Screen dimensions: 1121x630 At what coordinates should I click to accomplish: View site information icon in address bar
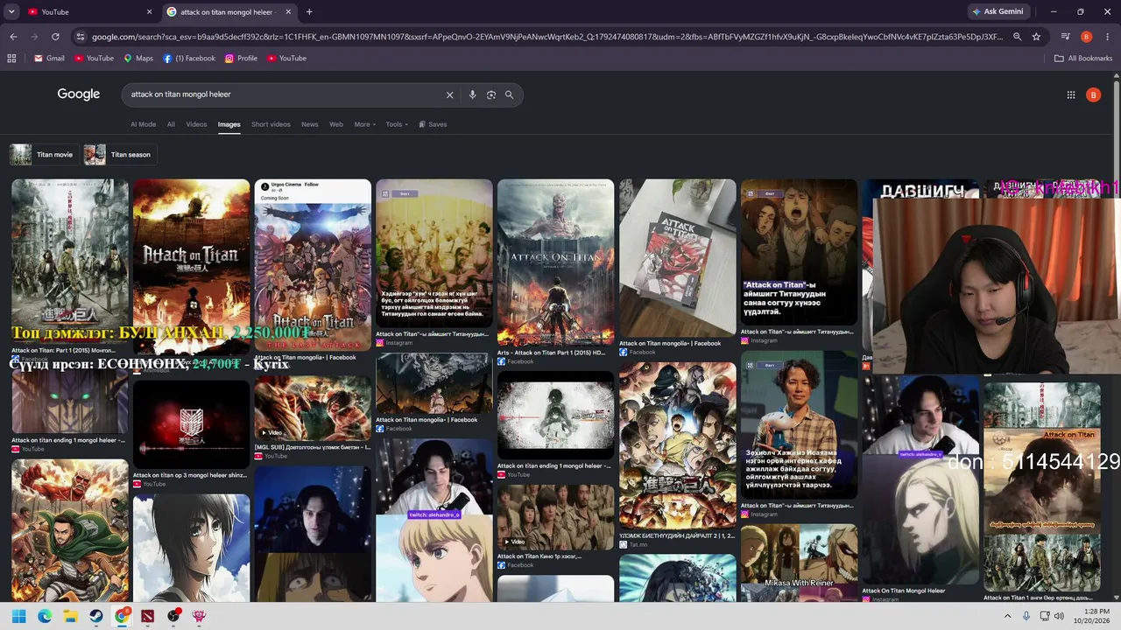point(81,37)
